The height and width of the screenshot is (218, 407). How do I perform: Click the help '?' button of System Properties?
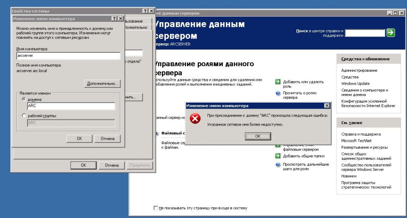[145, 11]
